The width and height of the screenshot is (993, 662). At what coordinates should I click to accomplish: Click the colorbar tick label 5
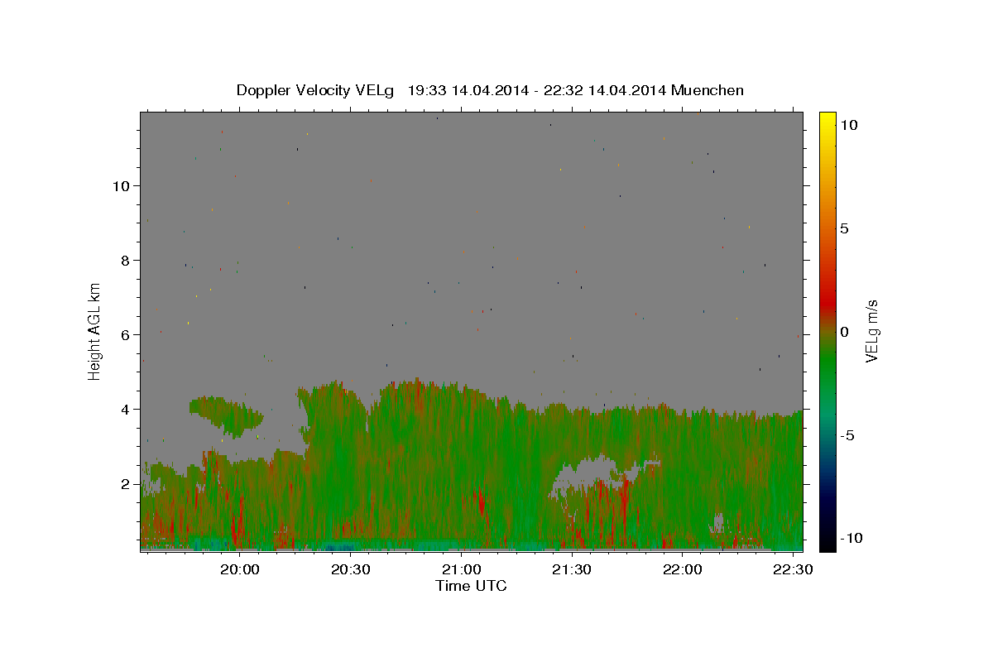point(844,228)
